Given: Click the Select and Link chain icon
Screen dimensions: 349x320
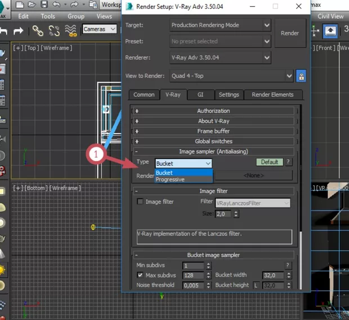Looking at the screenshot, I should 38,30.
